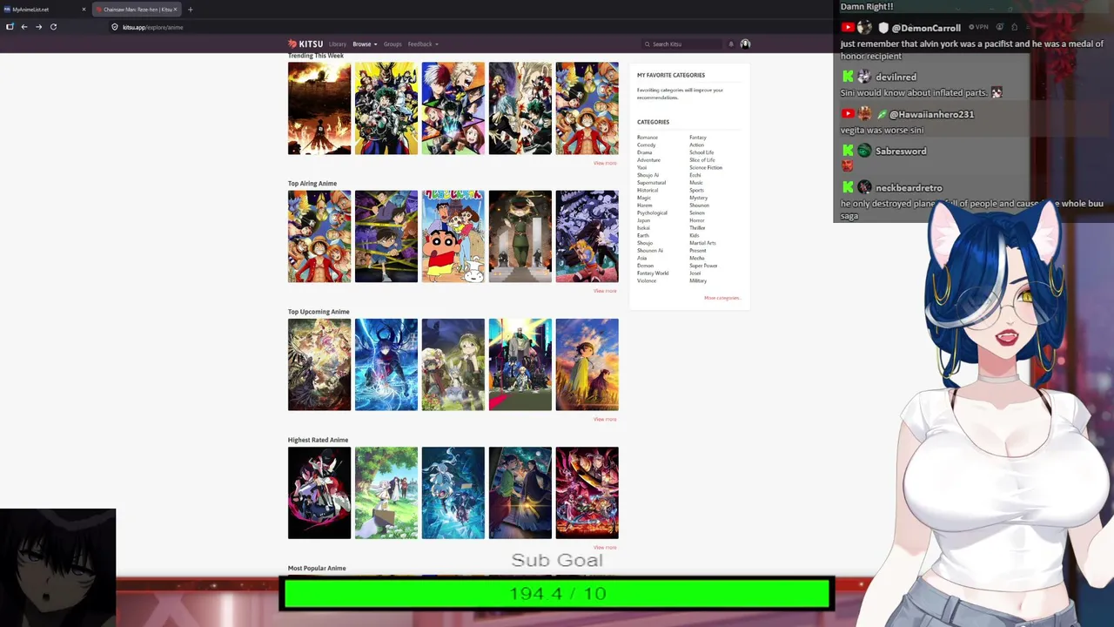Expand the Feedback dropdown in Kitsu navbar
Image resolution: width=1114 pixels, height=627 pixels.
pyautogui.click(x=423, y=44)
